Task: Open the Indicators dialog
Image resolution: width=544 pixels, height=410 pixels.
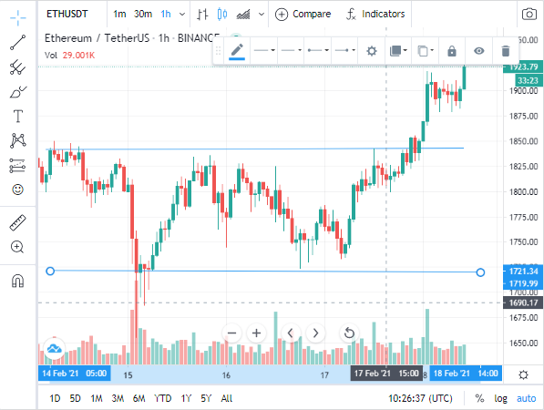Action: click(x=375, y=15)
